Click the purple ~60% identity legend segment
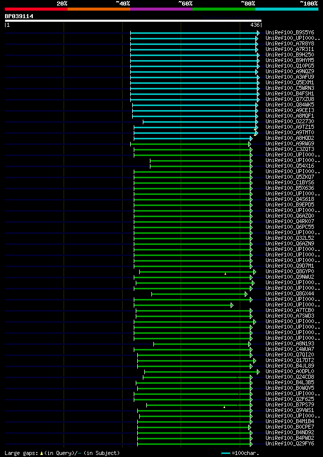This screenshot has width=323, height=457. (161, 9)
